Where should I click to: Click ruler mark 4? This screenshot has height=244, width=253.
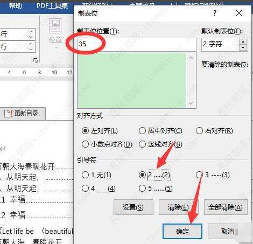click(10, 73)
